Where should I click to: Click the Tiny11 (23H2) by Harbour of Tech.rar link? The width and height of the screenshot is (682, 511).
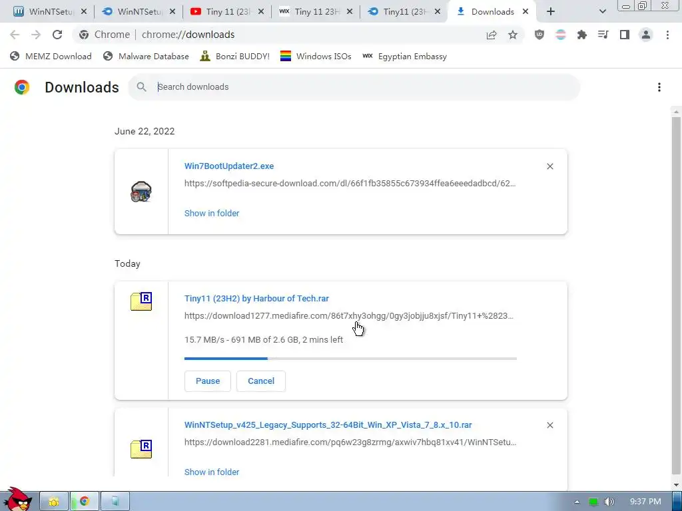[256, 299]
